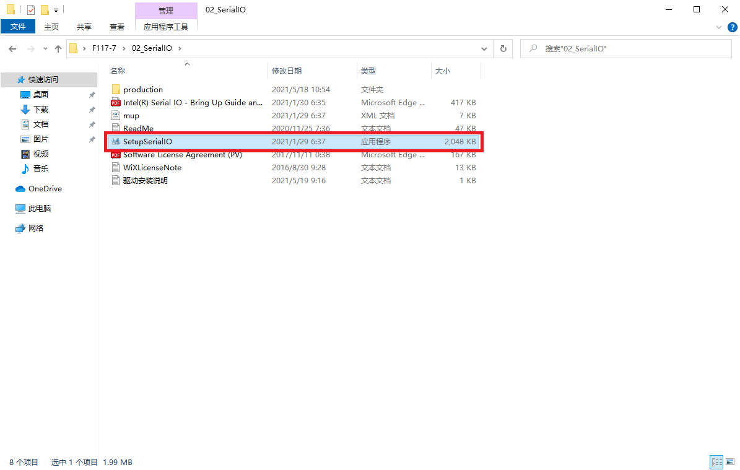Switch to the 查看 ribbon tab
Image resolution: width=740 pixels, height=470 pixels.
(117, 27)
